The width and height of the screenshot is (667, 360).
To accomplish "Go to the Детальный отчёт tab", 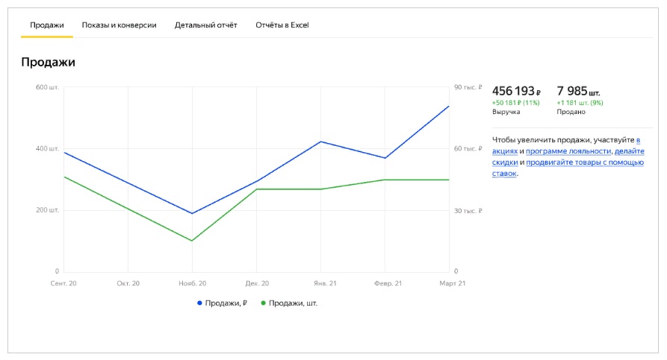I will click(x=205, y=25).
